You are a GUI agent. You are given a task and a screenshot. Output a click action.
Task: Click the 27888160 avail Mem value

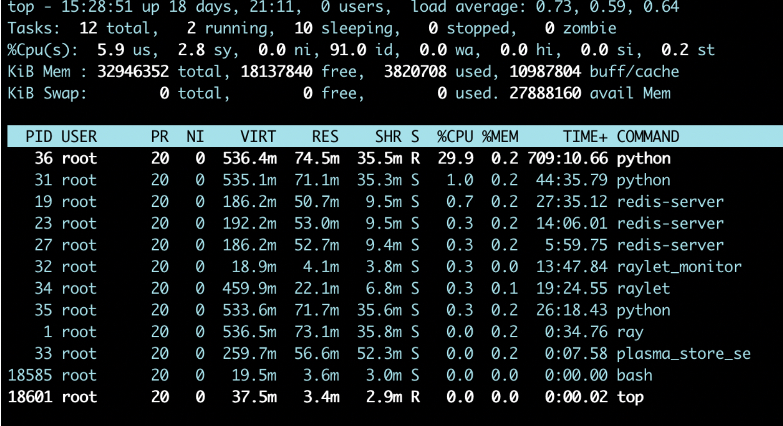[545, 93]
